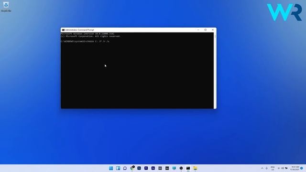Image resolution: width=306 pixels, height=172 pixels.
Task: Open the ENG language switcher
Action: click(x=273, y=168)
